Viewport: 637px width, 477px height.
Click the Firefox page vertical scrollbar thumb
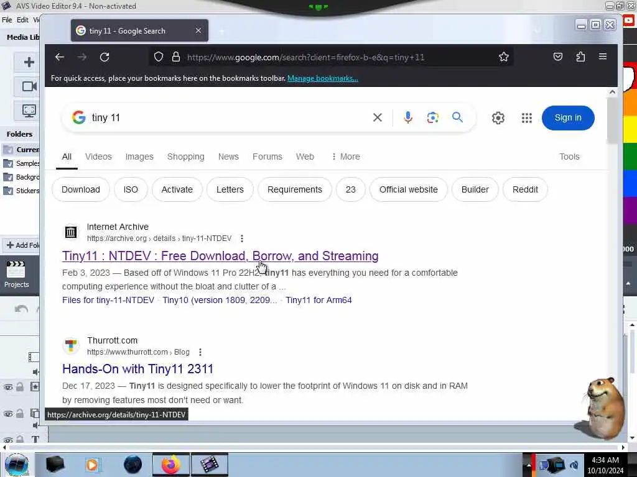pyautogui.click(x=612, y=120)
